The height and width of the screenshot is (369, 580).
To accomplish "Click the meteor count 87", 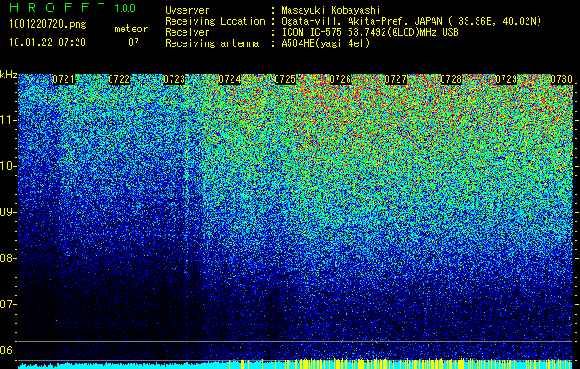I will pyautogui.click(x=134, y=42).
